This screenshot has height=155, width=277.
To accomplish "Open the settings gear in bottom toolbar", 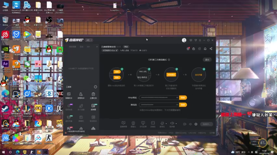I will 196,124.
